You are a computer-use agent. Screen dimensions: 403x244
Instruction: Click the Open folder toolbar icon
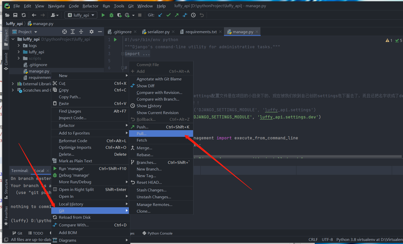tap(7, 15)
